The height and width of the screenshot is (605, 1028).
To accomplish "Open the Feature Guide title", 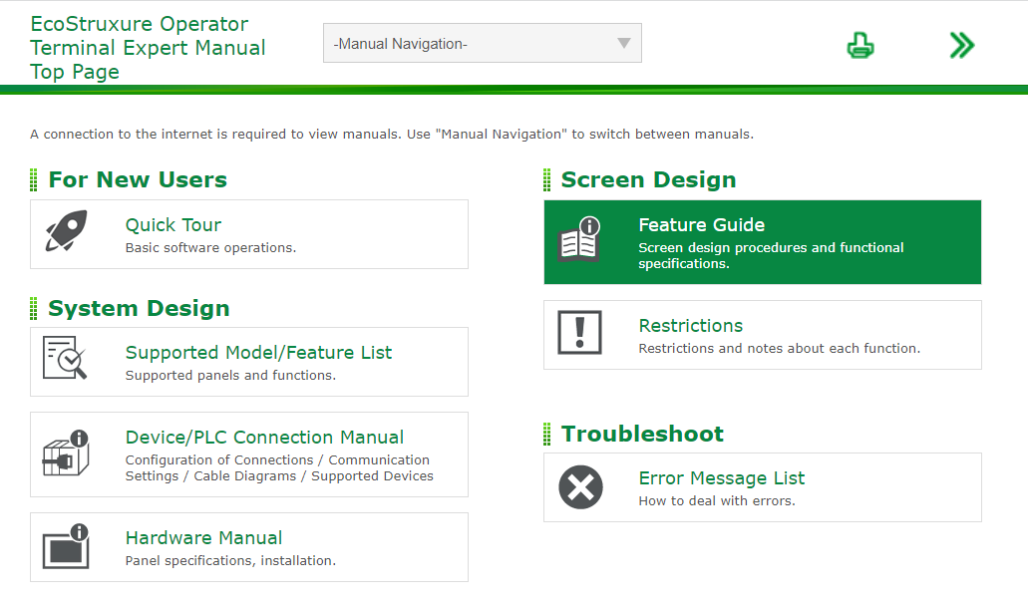I will coord(702,225).
